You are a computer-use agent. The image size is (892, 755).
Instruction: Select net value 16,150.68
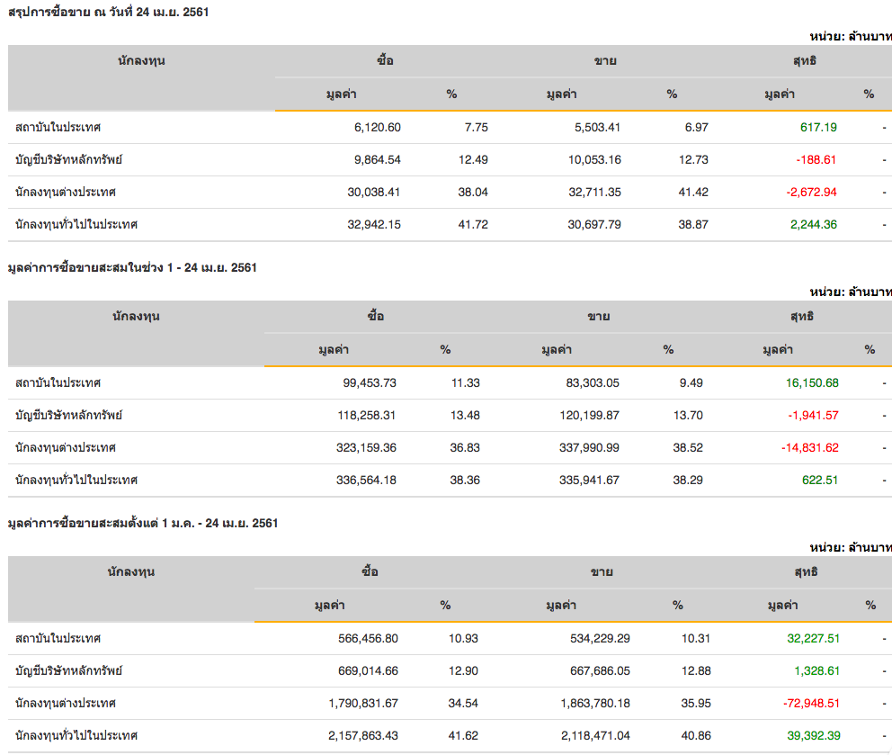pos(812,383)
